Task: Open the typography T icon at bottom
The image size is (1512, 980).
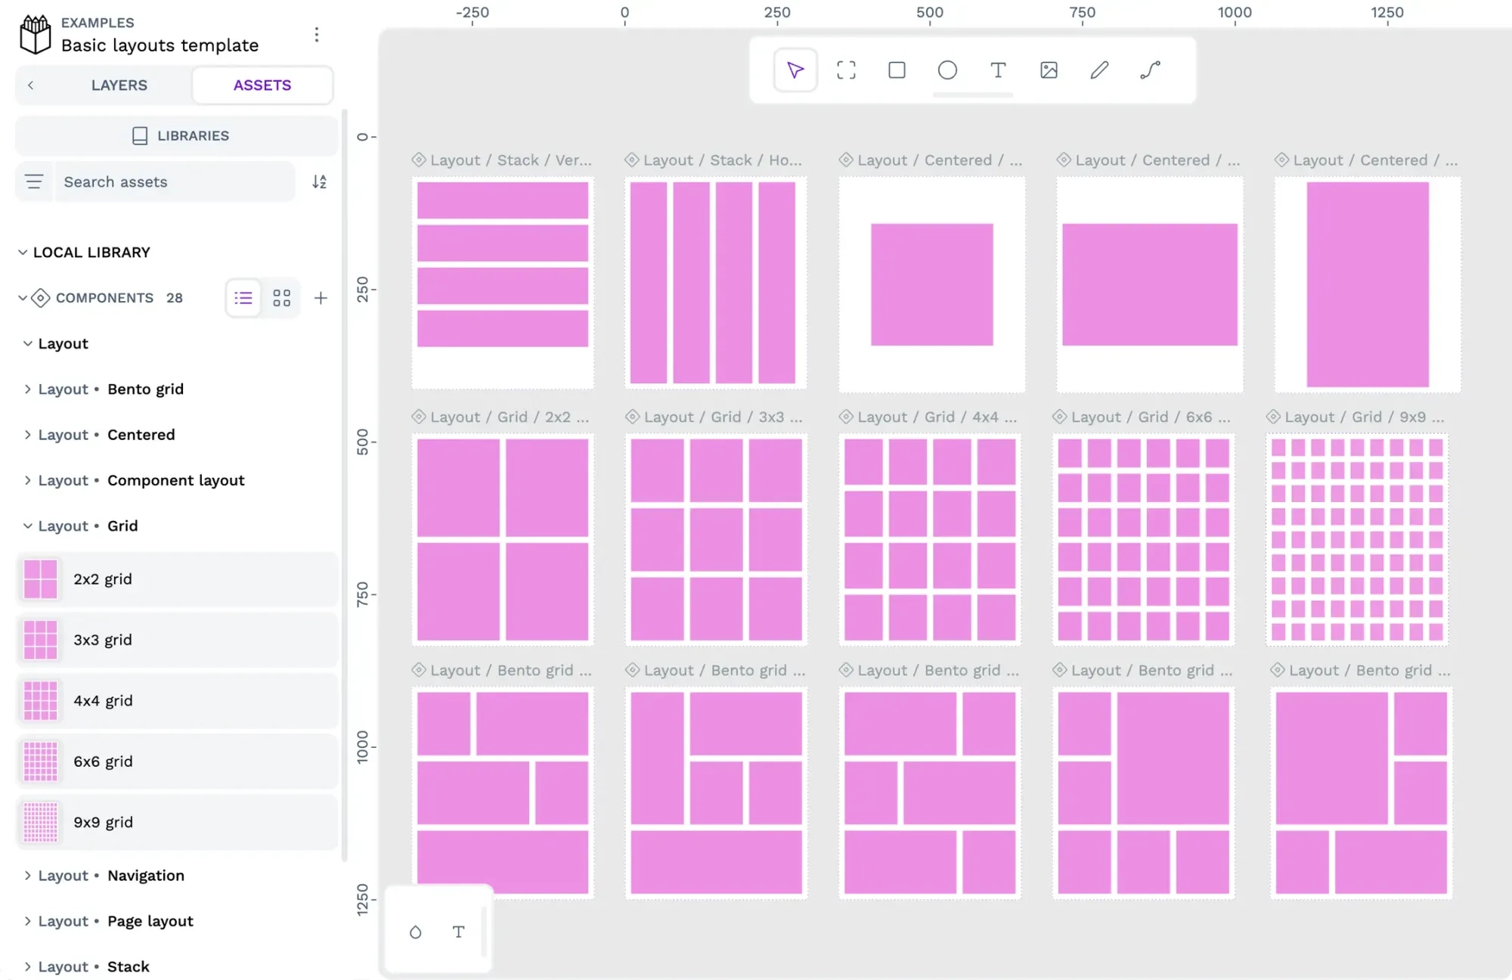Action: coord(459,932)
